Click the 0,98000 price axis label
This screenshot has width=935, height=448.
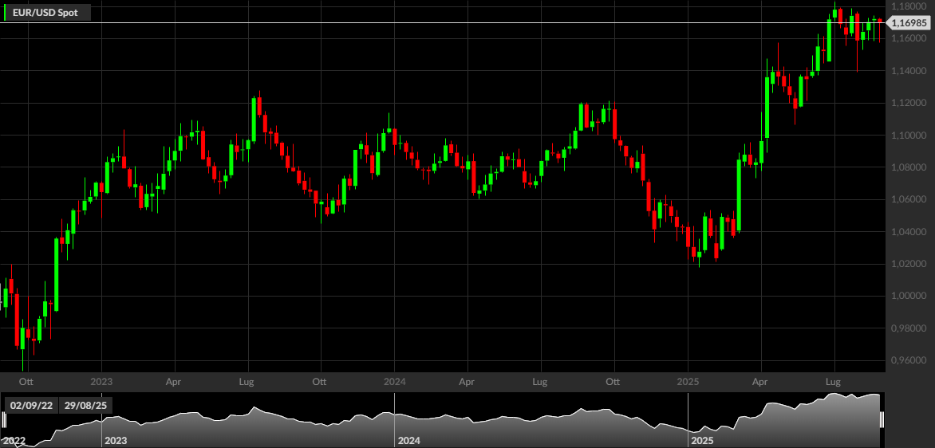click(909, 328)
